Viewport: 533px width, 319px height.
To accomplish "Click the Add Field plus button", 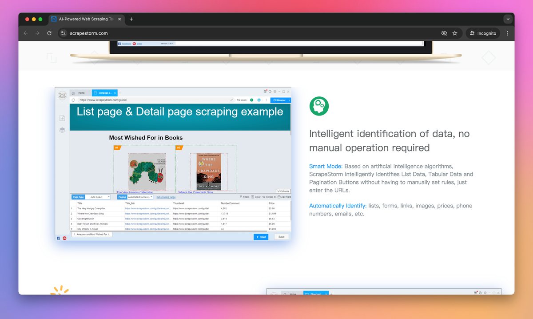I will [x=284, y=197].
